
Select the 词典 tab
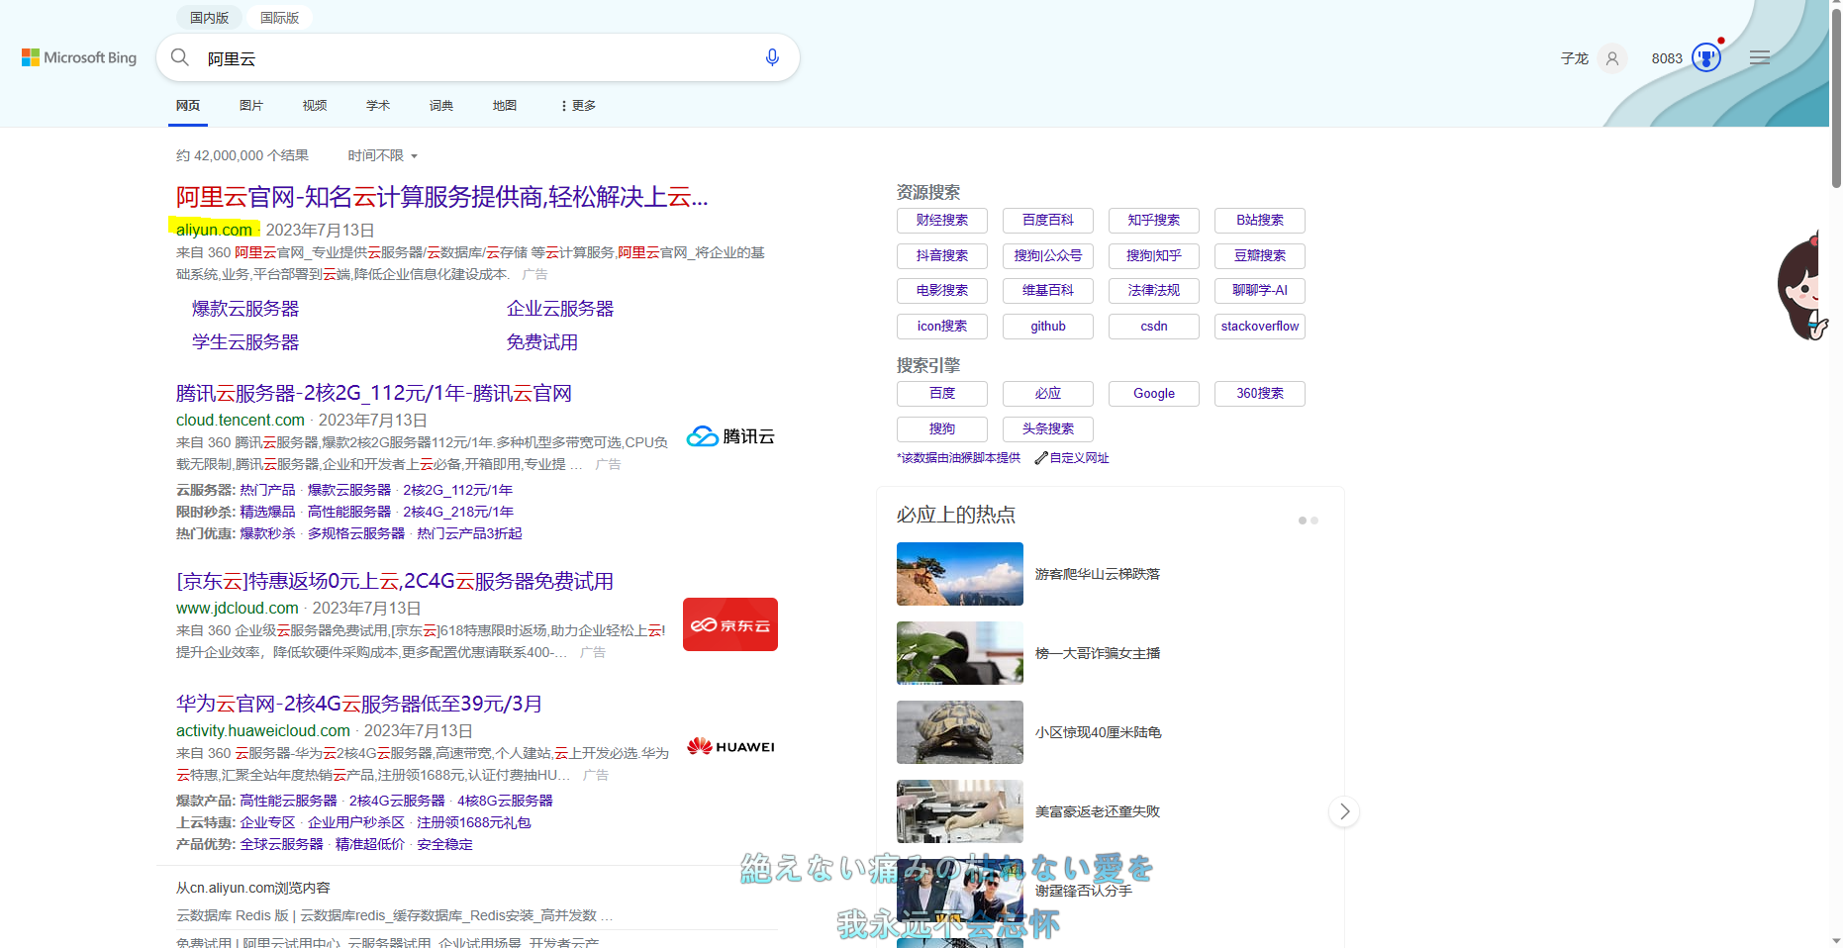pyautogui.click(x=441, y=106)
